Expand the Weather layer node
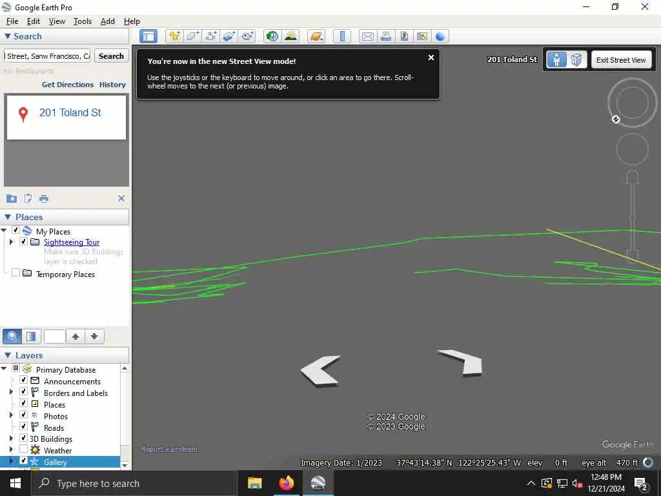This screenshot has width=661, height=496. (12, 449)
